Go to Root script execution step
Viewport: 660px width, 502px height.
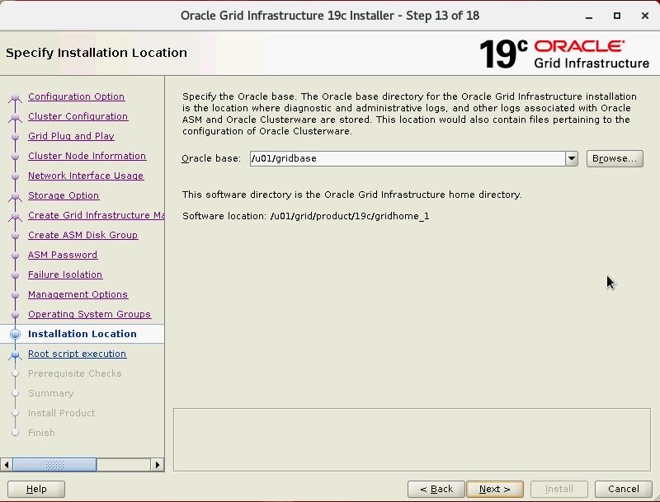point(77,354)
